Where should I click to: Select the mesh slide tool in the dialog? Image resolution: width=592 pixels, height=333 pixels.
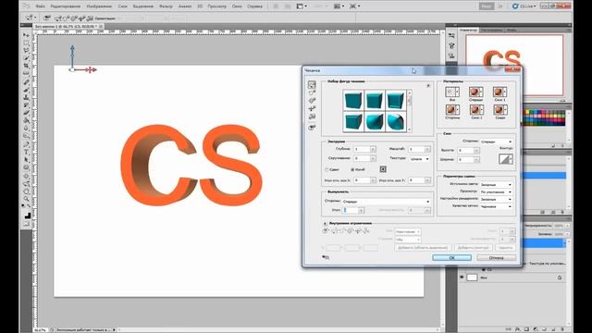tap(312, 109)
